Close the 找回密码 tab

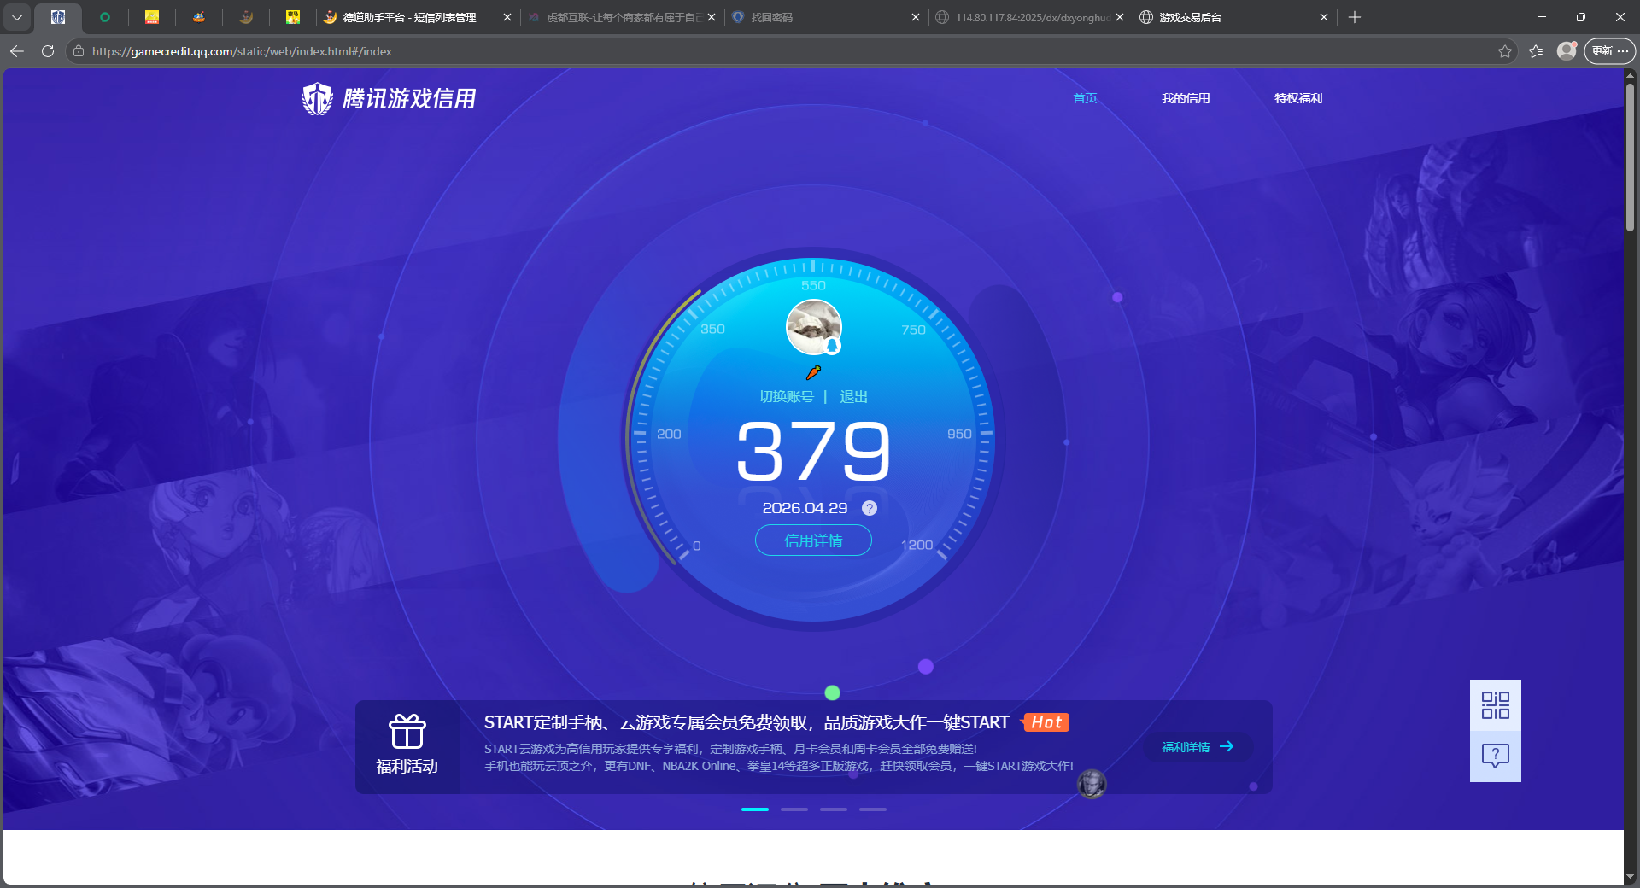916,17
